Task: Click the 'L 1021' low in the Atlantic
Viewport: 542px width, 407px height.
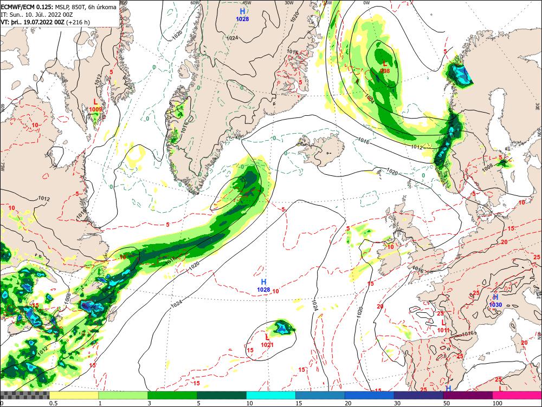Action: (267, 341)
